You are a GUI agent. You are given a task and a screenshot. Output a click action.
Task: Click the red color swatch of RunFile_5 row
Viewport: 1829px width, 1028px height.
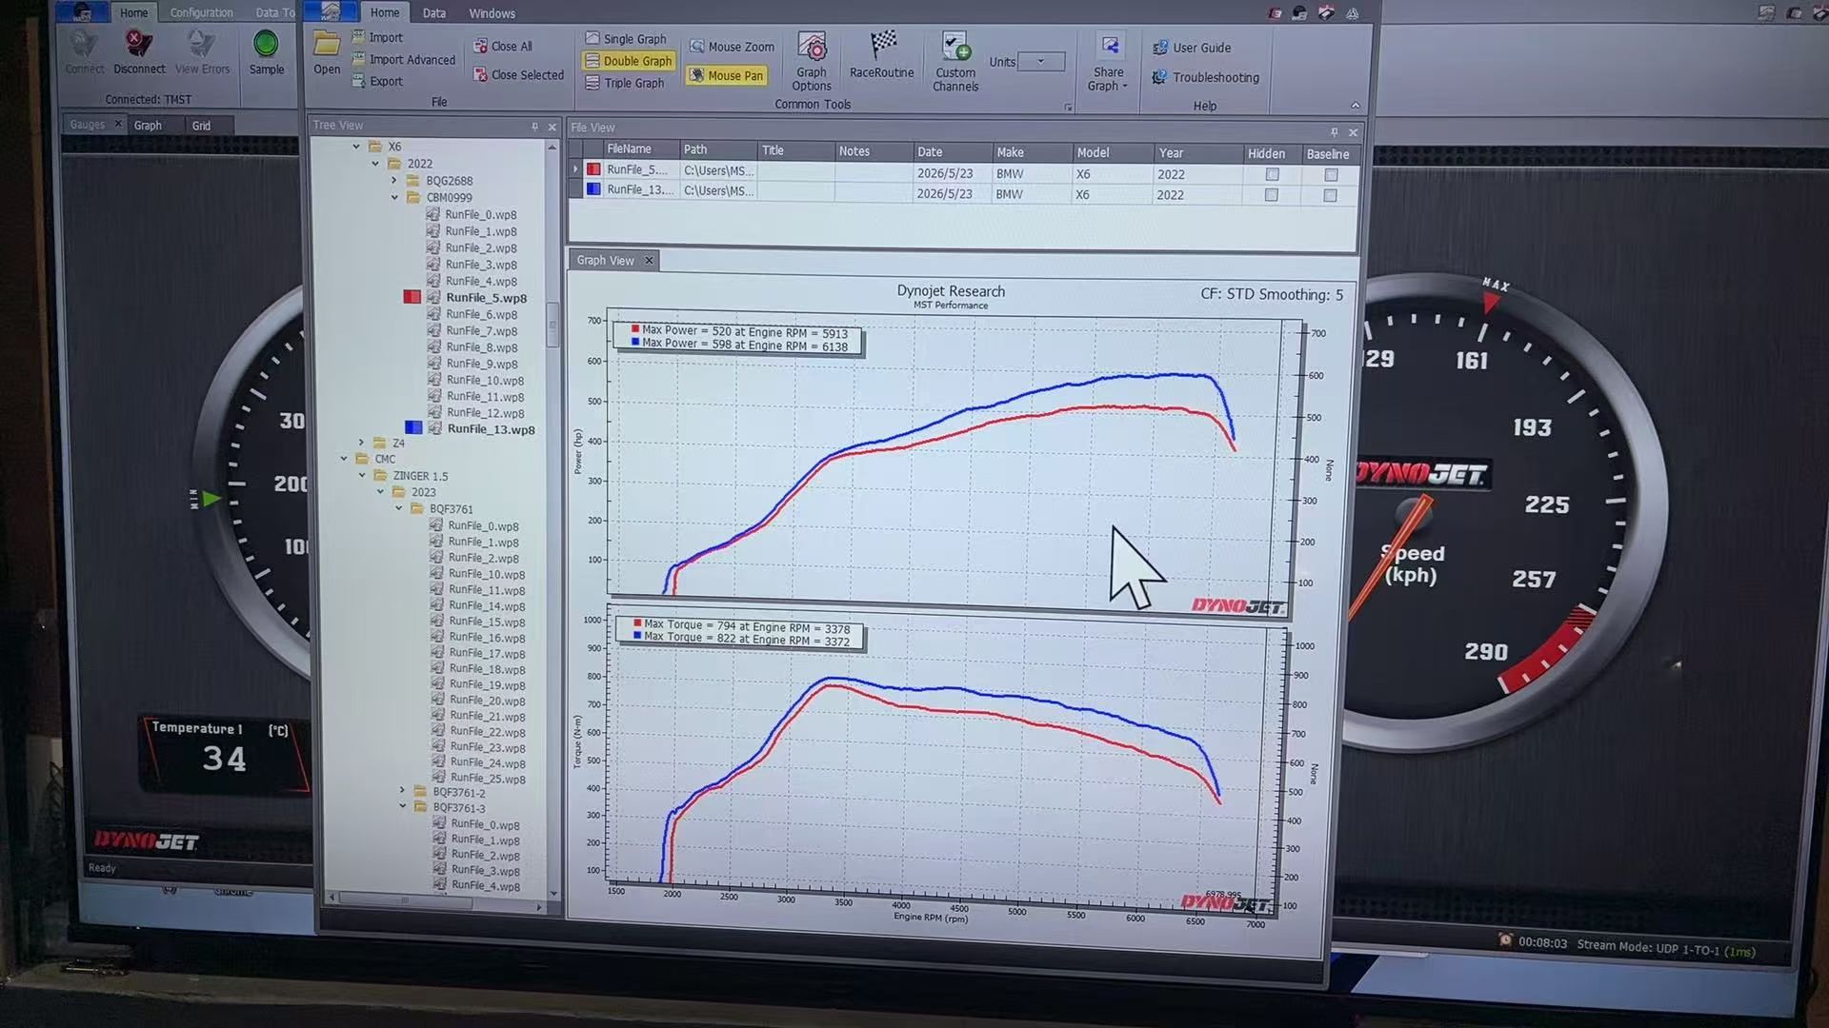click(593, 169)
